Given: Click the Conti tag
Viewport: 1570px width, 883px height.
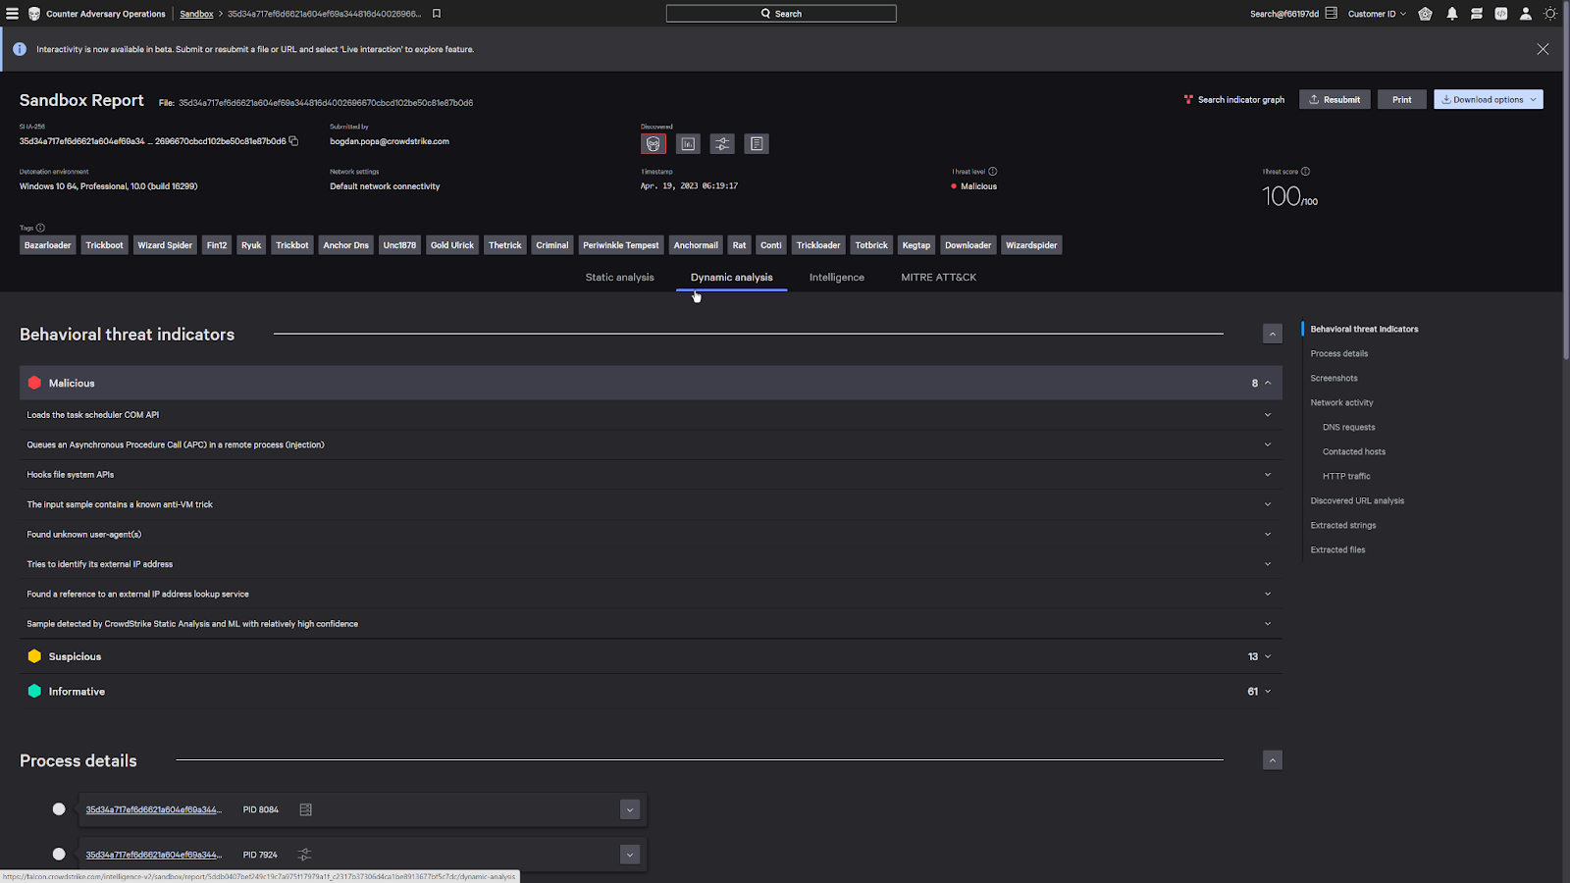Looking at the screenshot, I should coord(771,245).
